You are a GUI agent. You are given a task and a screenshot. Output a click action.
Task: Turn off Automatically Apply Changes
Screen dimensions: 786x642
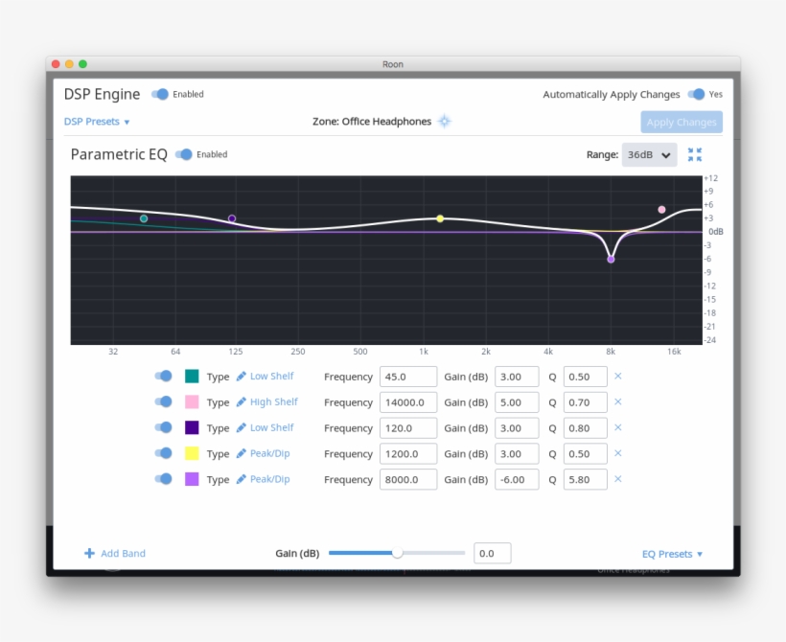tap(696, 94)
